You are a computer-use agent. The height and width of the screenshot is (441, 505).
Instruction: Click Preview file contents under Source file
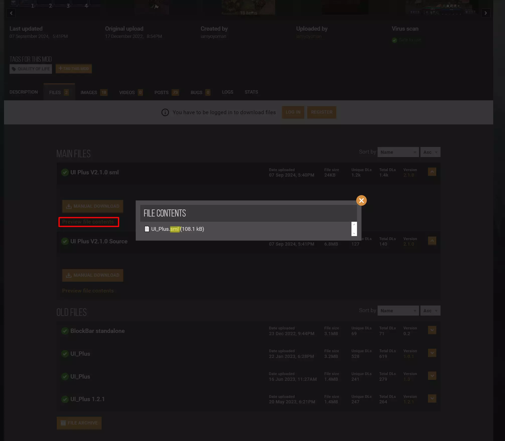[x=88, y=291]
